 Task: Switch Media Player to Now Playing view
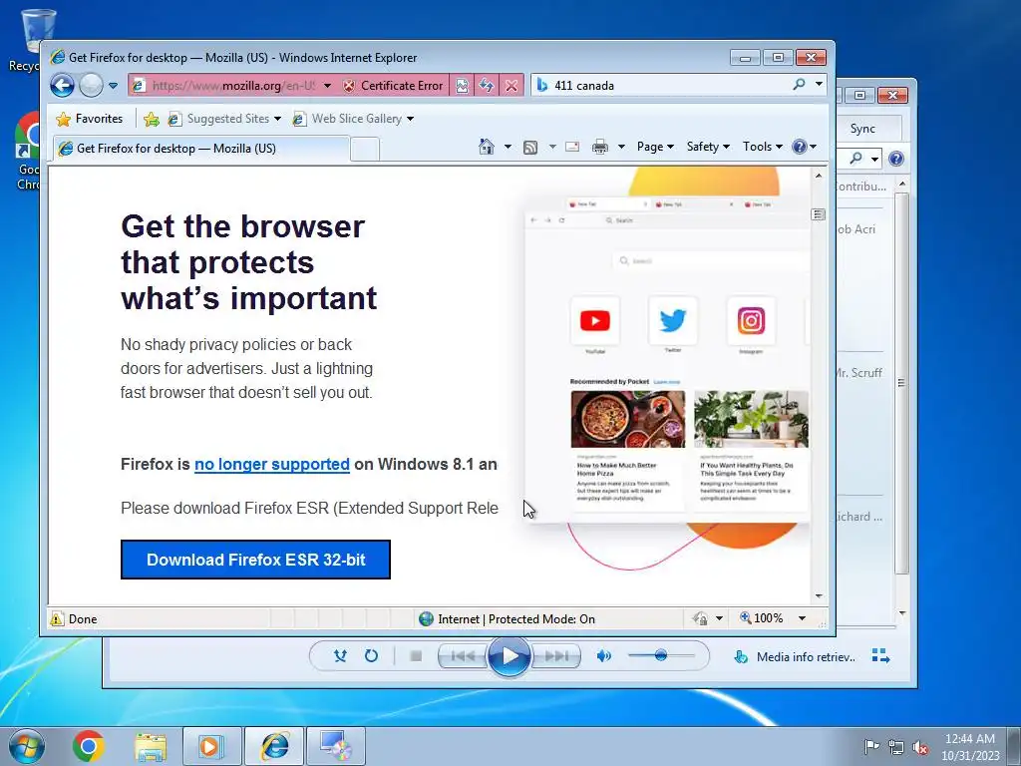click(x=880, y=656)
